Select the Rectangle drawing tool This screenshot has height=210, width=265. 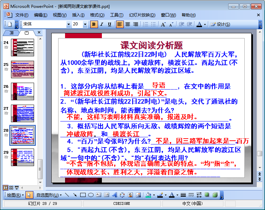[x=83, y=195]
